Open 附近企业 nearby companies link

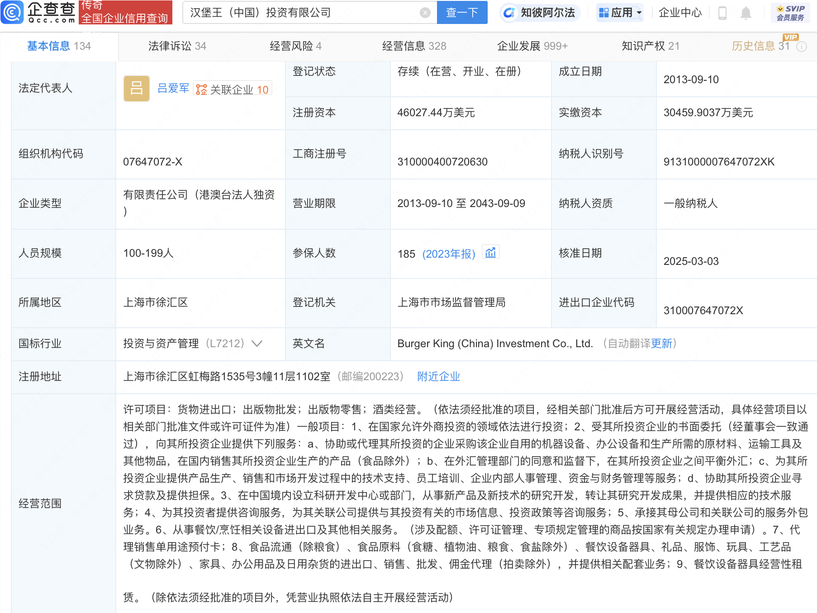(x=438, y=377)
